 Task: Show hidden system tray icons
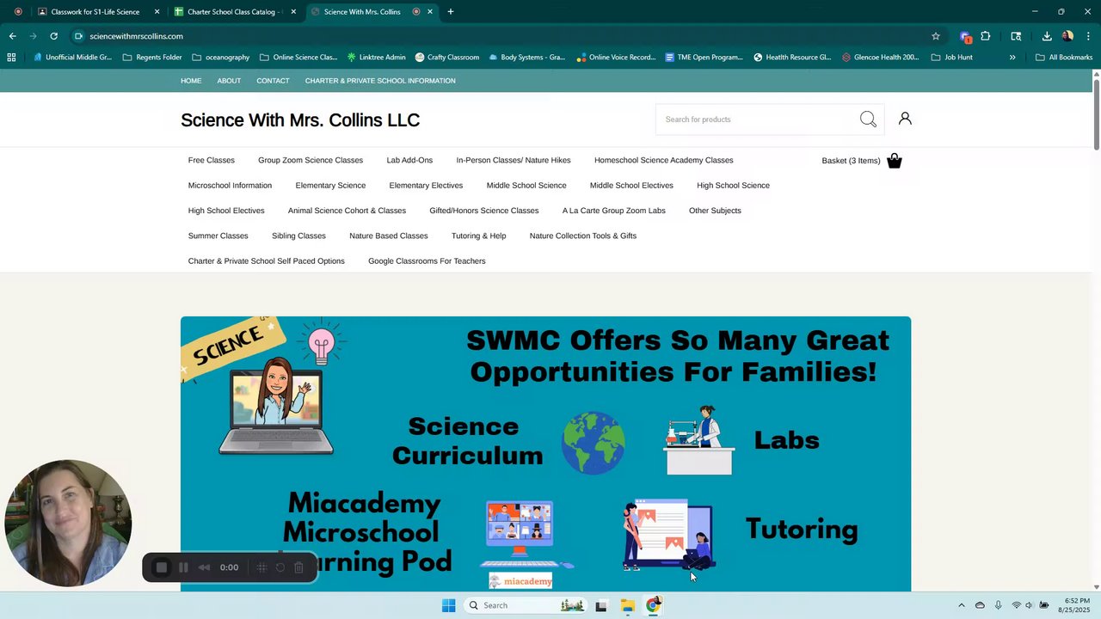pos(961,605)
